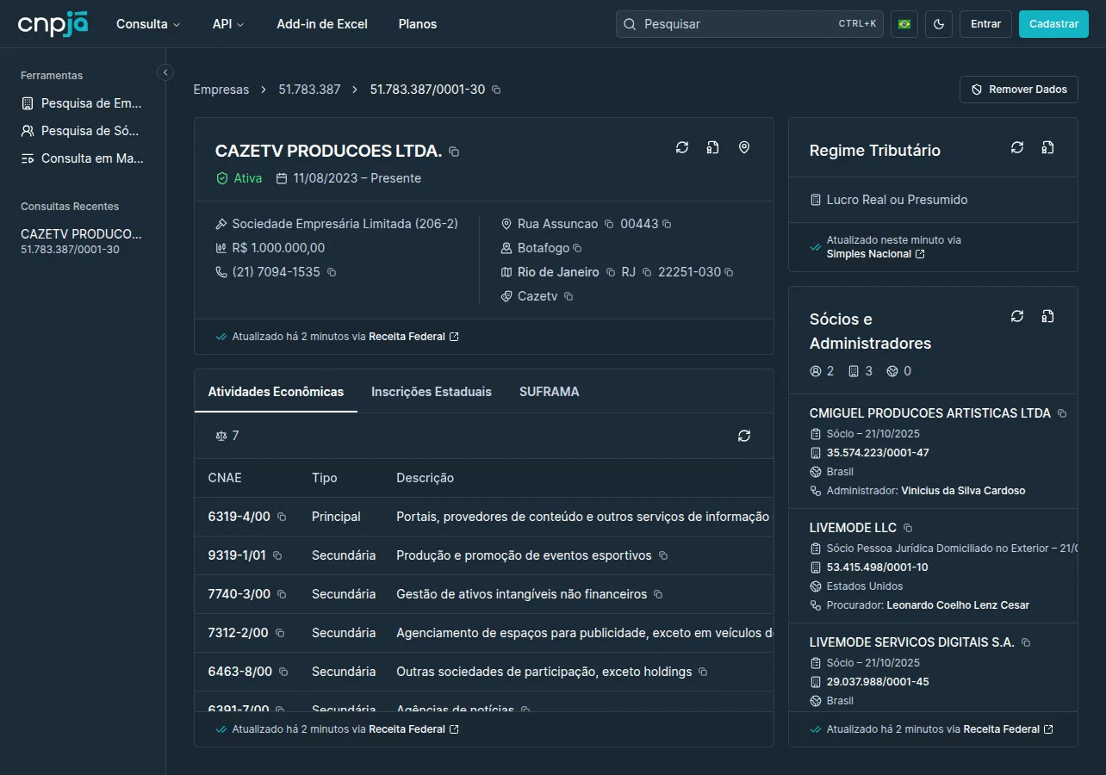Switch to Inscrições Estaduais tab
Viewport: 1106px width, 775px height.
click(432, 392)
